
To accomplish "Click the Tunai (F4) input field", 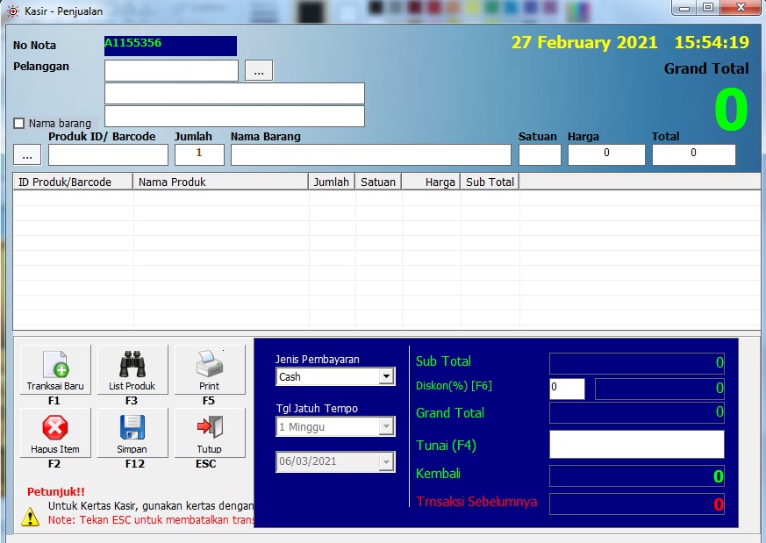I will [636, 445].
